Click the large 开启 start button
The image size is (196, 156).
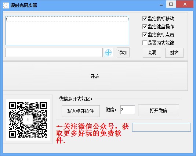tap(95, 76)
